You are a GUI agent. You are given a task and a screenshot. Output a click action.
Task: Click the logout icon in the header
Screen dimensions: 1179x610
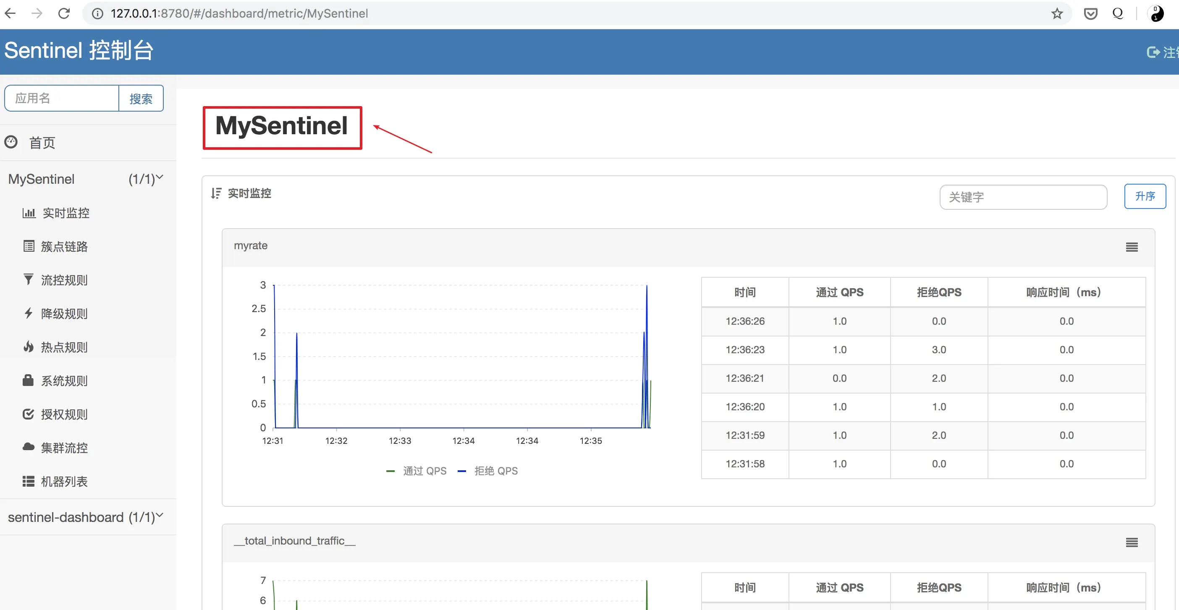[1153, 52]
